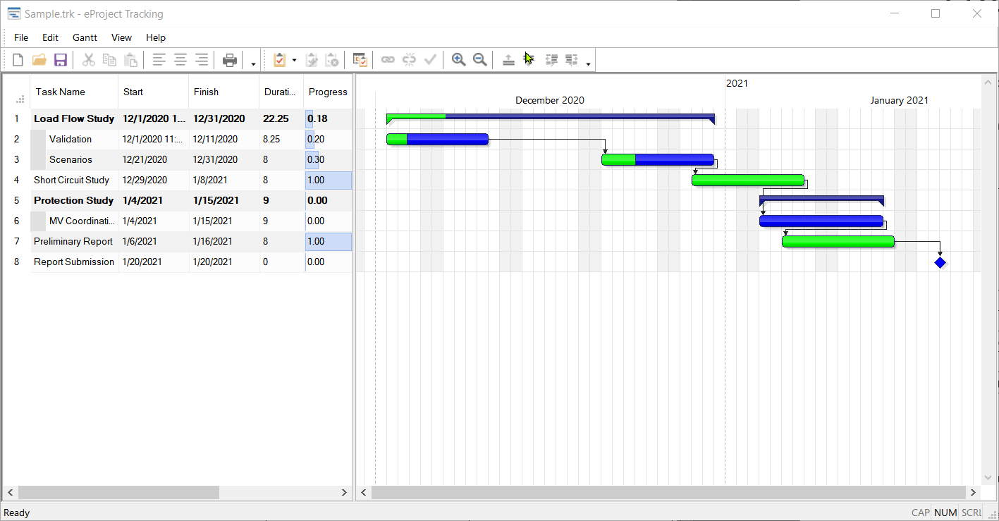
Task: Copy using the copy icon
Action: pyautogui.click(x=109, y=59)
